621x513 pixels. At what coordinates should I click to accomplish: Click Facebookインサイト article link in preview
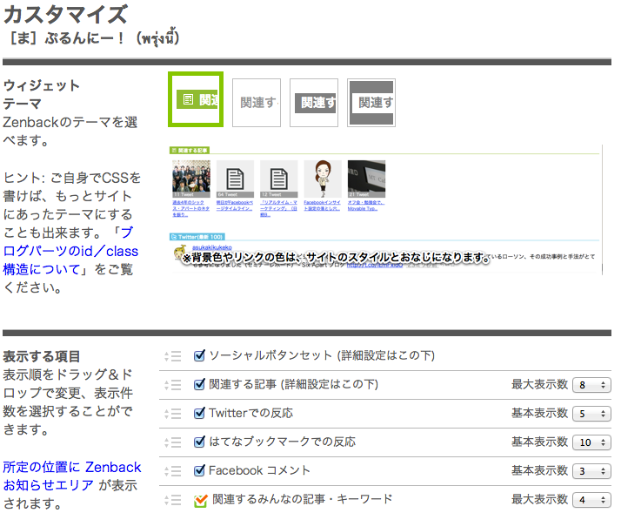pyautogui.click(x=322, y=206)
